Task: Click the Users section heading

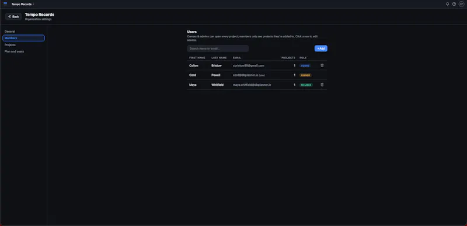Action: pos(192,32)
